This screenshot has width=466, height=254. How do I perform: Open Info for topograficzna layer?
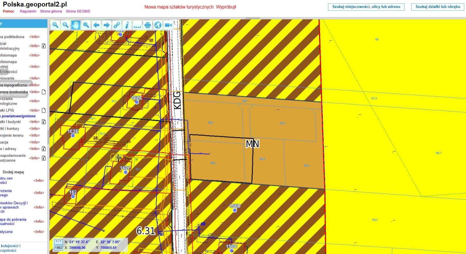click(x=34, y=85)
